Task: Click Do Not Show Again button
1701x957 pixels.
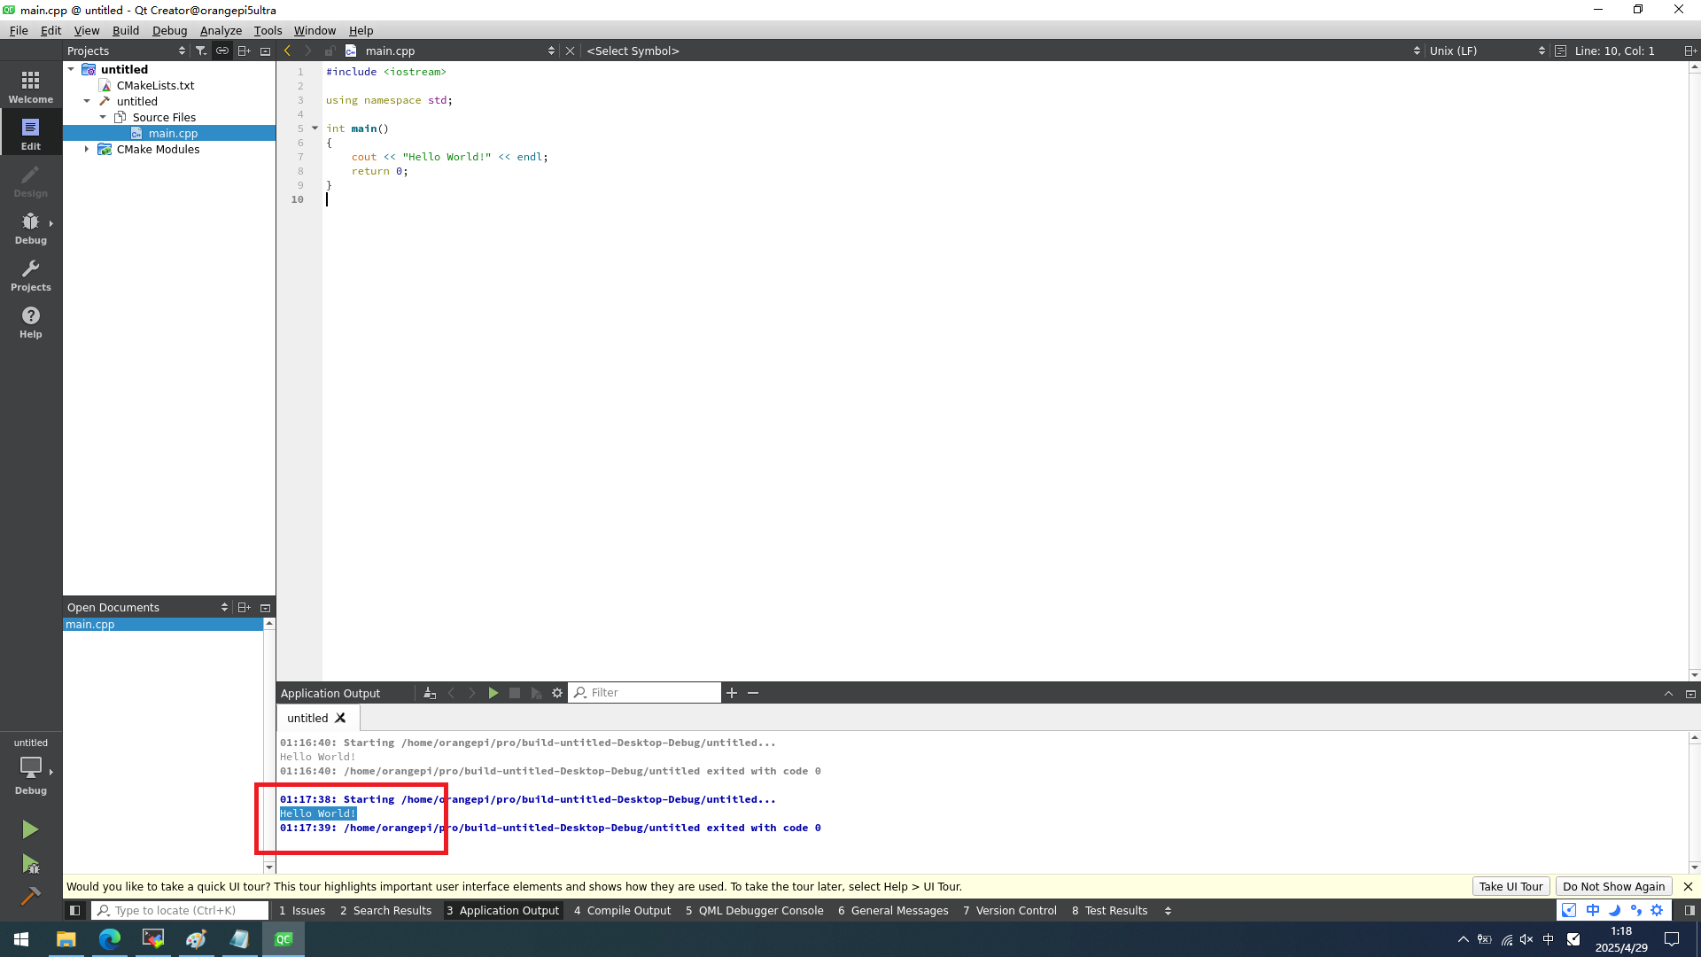Action: (x=1613, y=886)
